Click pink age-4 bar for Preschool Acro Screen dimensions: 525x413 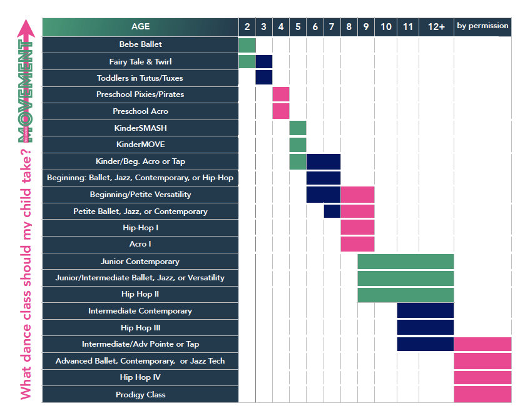(x=281, y=111)
